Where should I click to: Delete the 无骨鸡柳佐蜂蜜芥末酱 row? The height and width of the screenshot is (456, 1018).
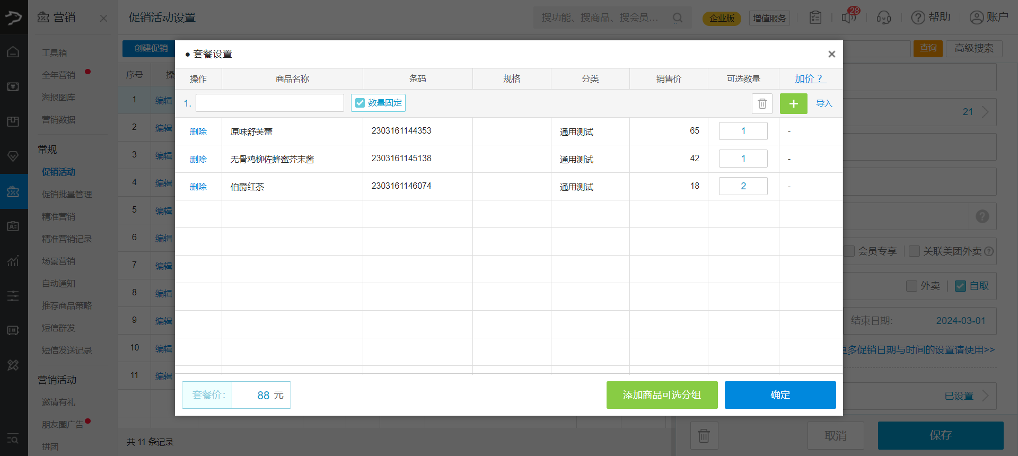[198, 159]
